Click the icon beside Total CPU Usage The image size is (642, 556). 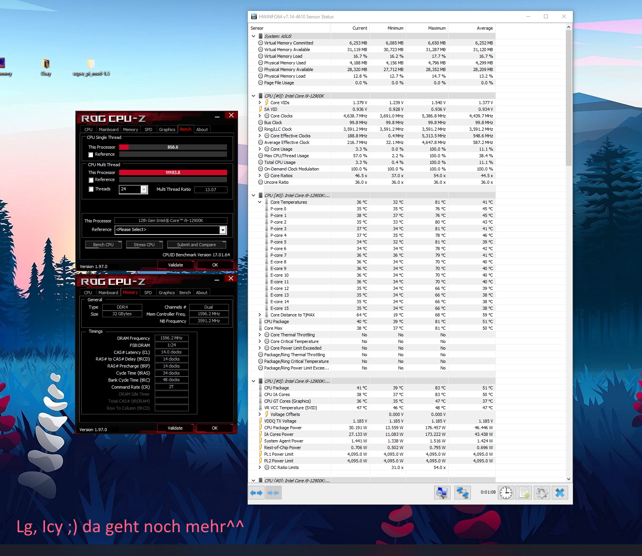click(x=261, y=162)
